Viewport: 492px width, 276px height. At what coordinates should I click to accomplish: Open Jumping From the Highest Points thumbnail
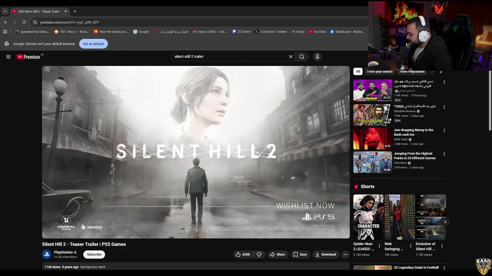coord(372,162)
